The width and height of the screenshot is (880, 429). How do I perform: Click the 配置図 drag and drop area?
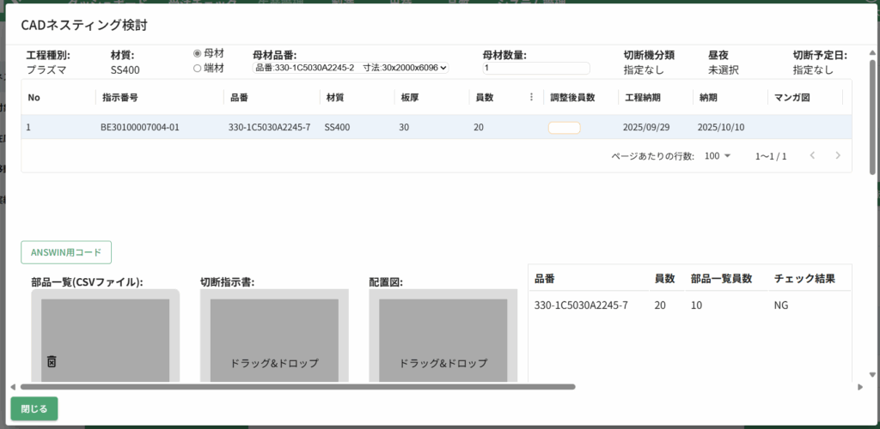[x=443, y=343]
